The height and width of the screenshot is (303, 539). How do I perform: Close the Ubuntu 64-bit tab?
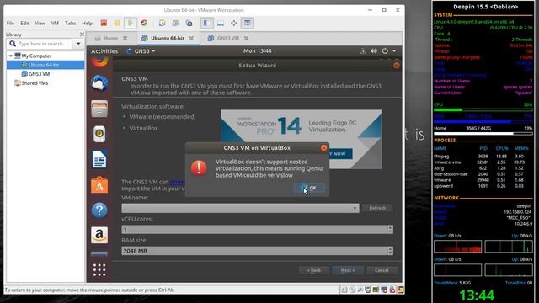click(191, 38)
